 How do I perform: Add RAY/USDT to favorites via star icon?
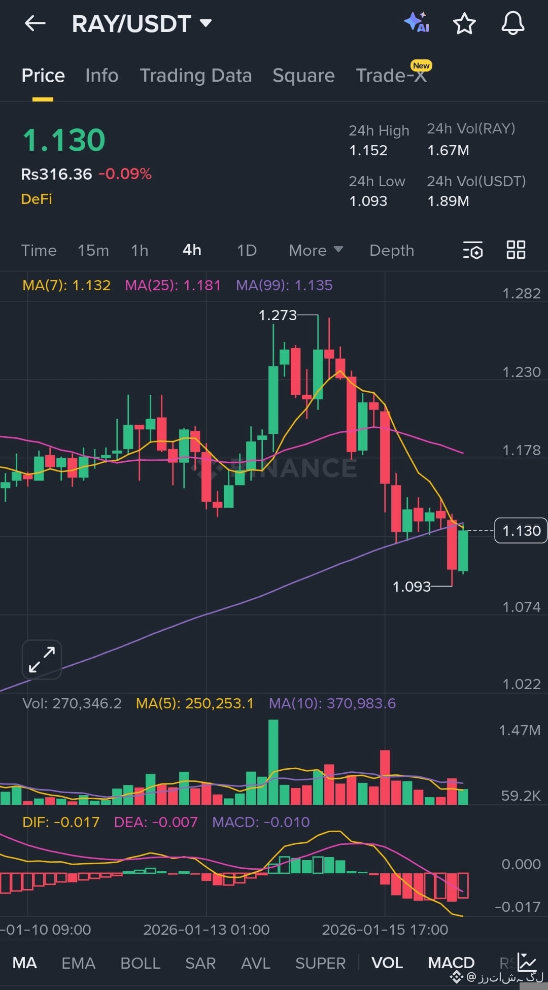coord(464,23)
